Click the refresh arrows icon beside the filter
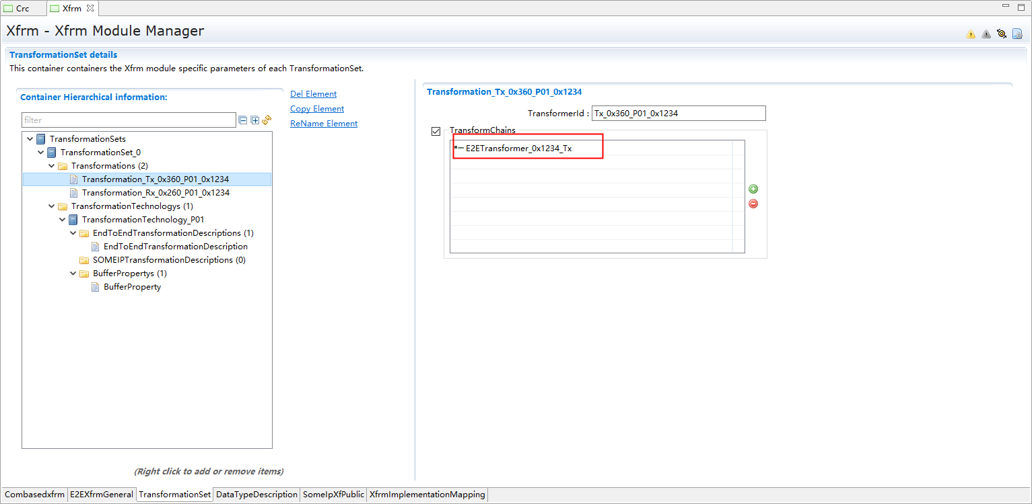Image resolution: width=1032 pixels, height=504 pixels. (267, 120)
